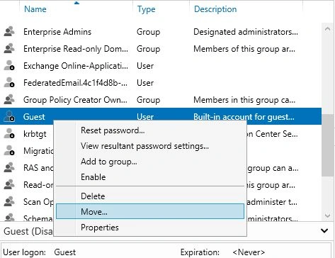Image resolution: width=335 pixels, height=258 pixels.
Task: Select Group Policy Creator Own... row name
Action: (75, 100)
